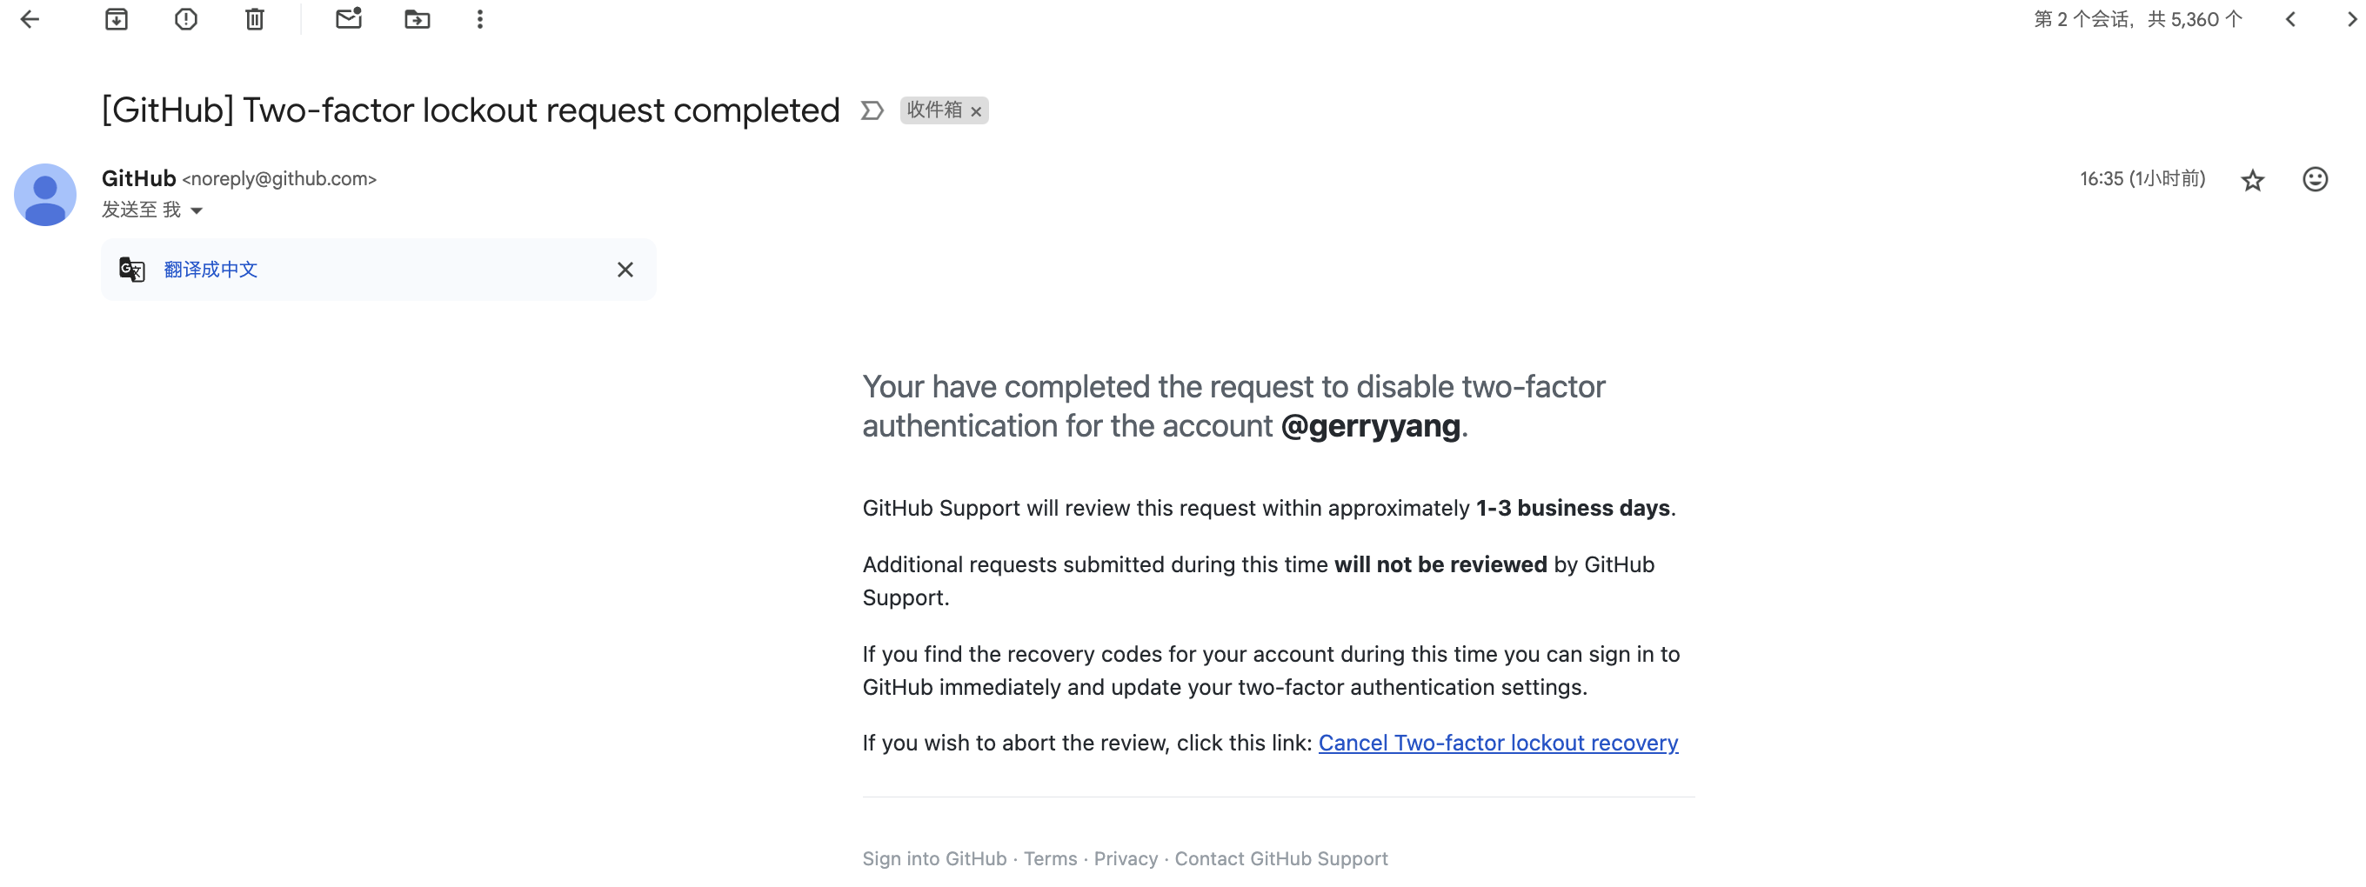This screenshot has width=2366, height=887.
Task: Move the email to another folder
Action: point(417,18)
